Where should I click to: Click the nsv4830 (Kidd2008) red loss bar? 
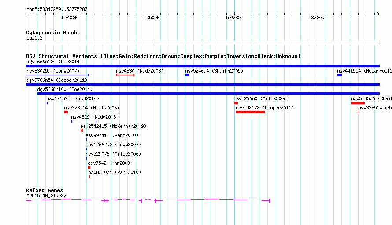tap(125, 75)
